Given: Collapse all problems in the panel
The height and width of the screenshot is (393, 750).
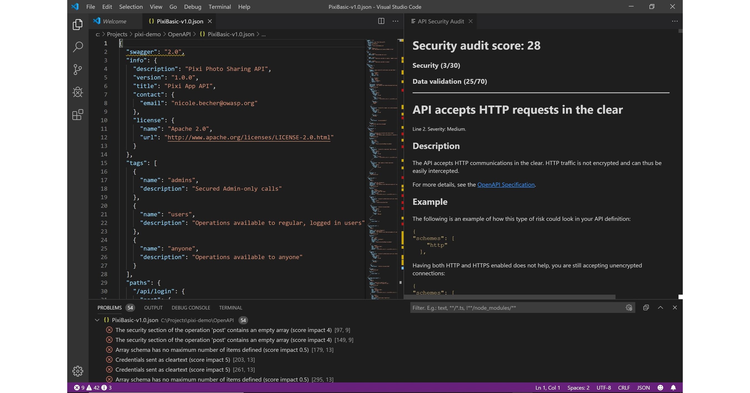Looking at the screenshot, I should coord(646,308).
